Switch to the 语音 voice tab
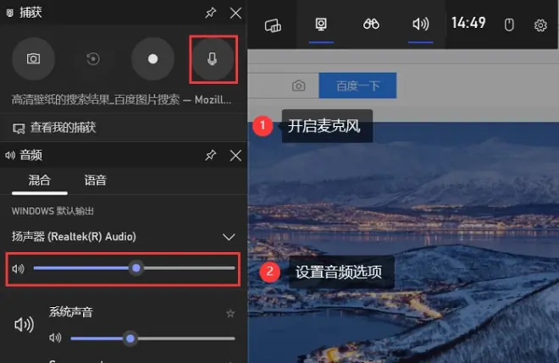559x363 pixels. pos(95,180)
